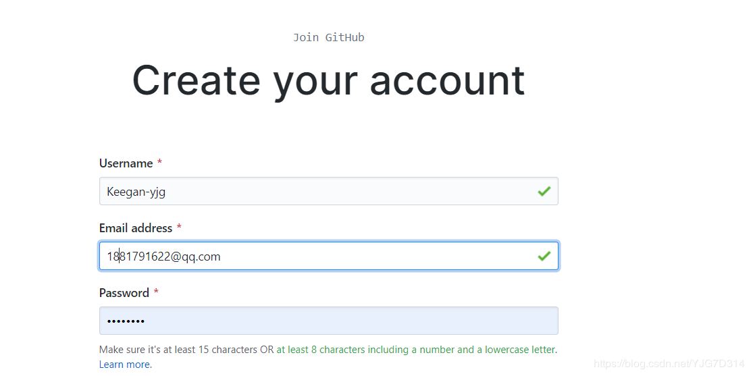The height and width of the screenshot is (376, 751).
Task: Click the Create your account heading
Action: tap(328, 81)
